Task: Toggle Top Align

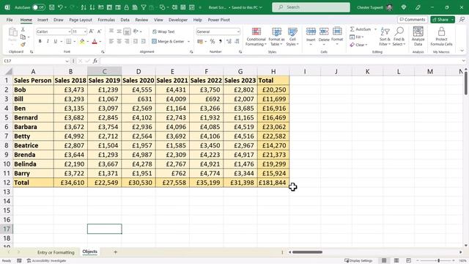Action: coord(111,32)
